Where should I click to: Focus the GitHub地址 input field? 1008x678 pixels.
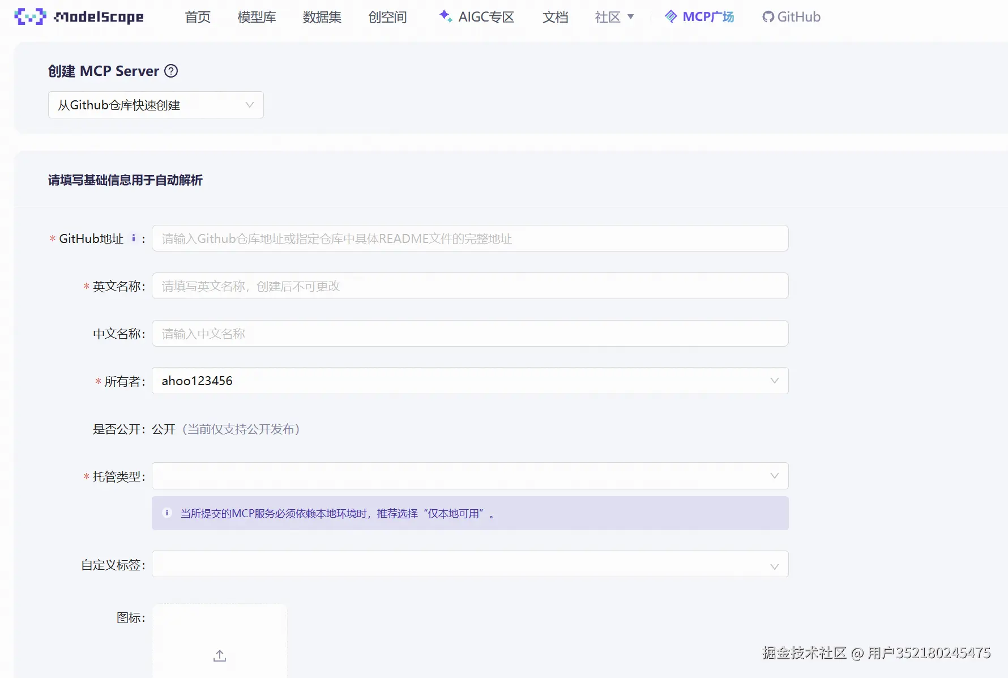coord(470,238)
